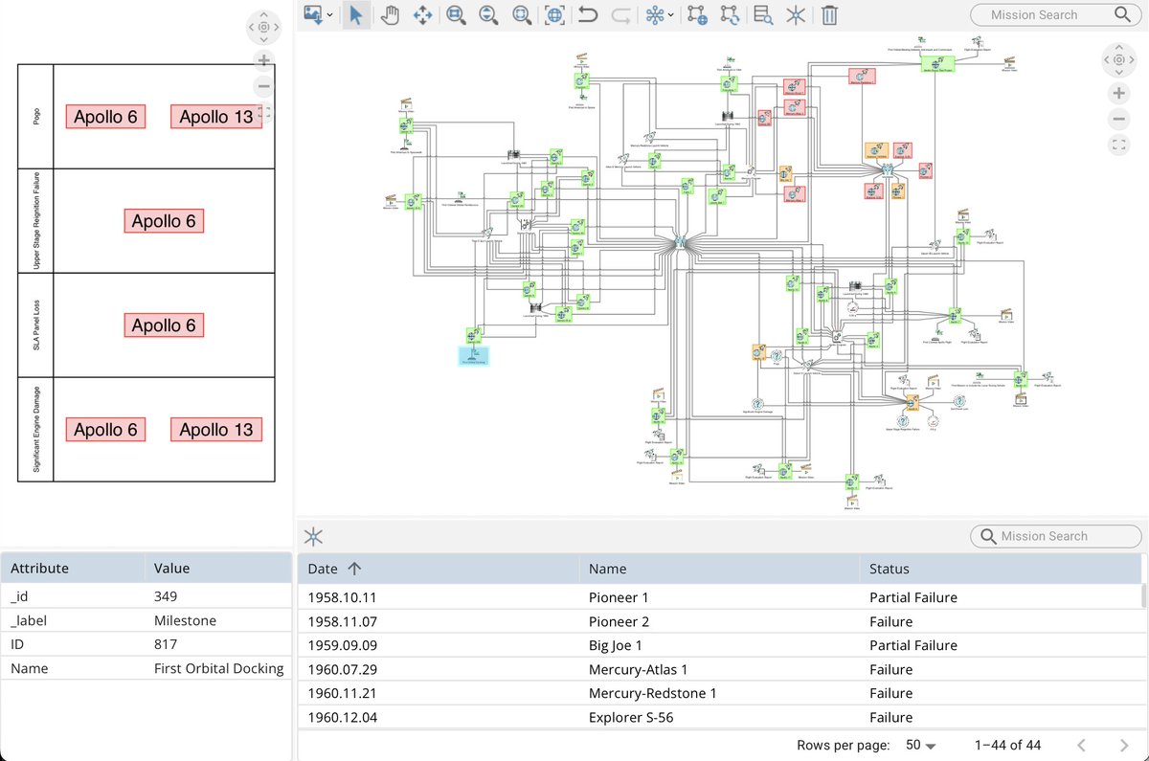This screenshot has width=1149, height=761.
Task: Click the Status column header
Action: click(x=1000, y=569)
